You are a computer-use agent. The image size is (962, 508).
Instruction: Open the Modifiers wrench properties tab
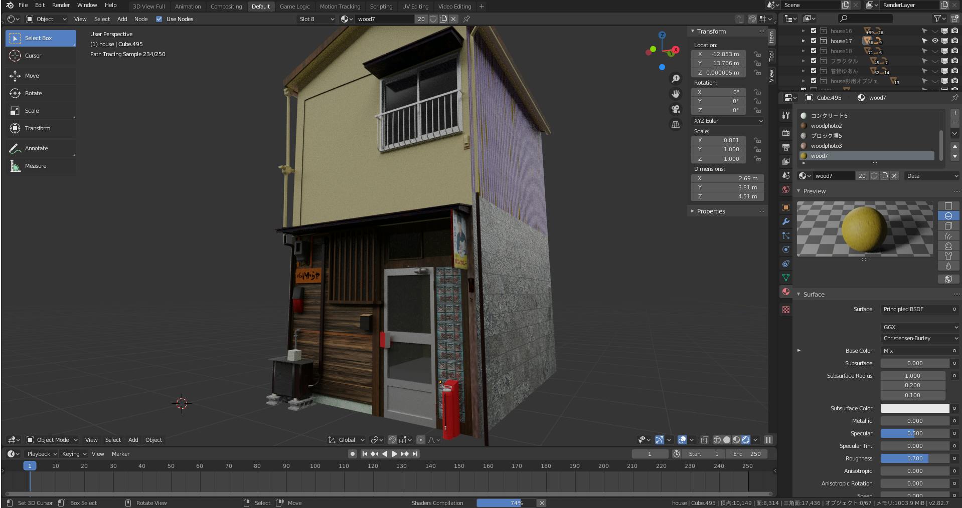tap(786, 221)
